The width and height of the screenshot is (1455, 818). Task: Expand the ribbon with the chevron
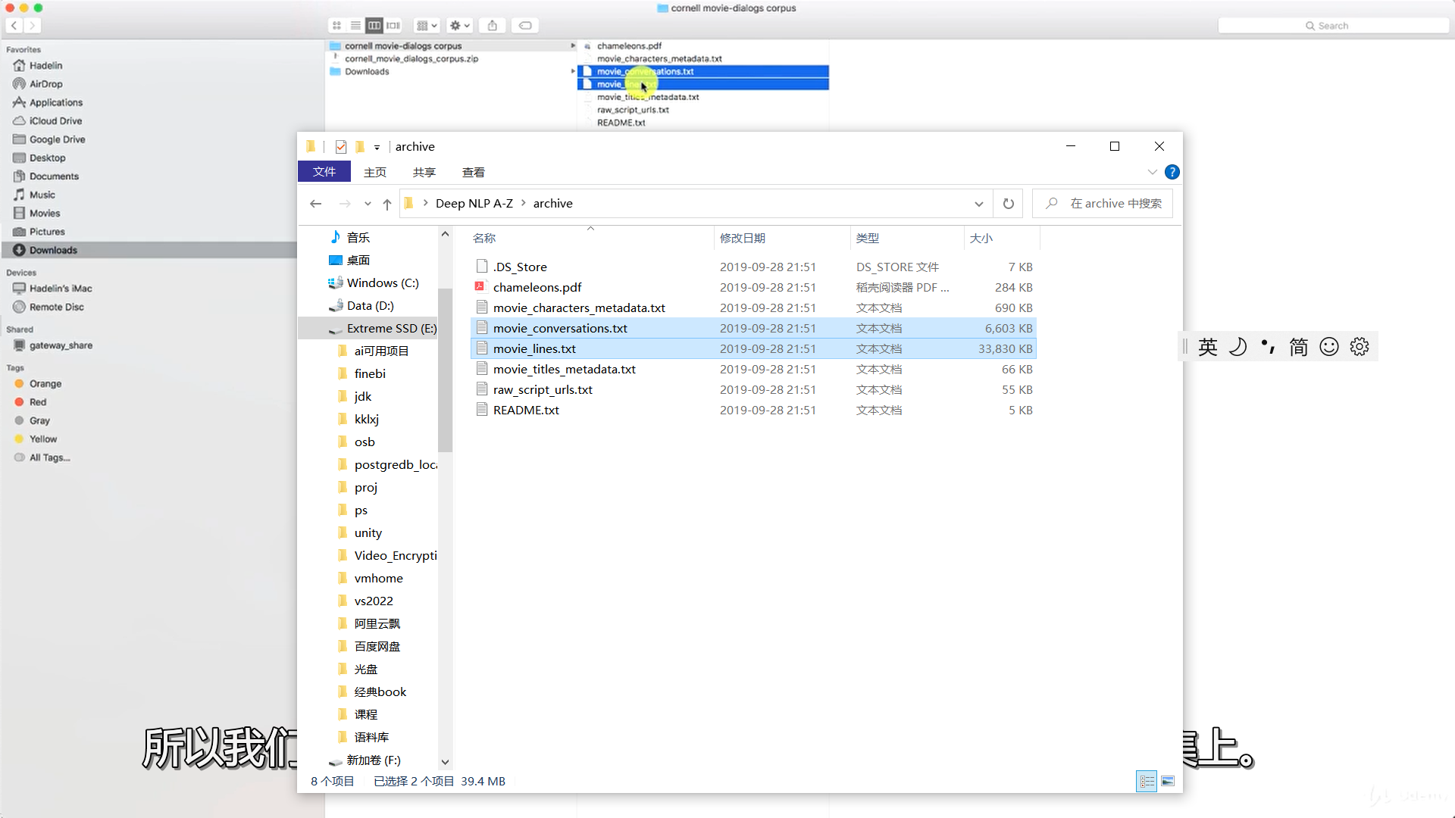click(1152, 172)
